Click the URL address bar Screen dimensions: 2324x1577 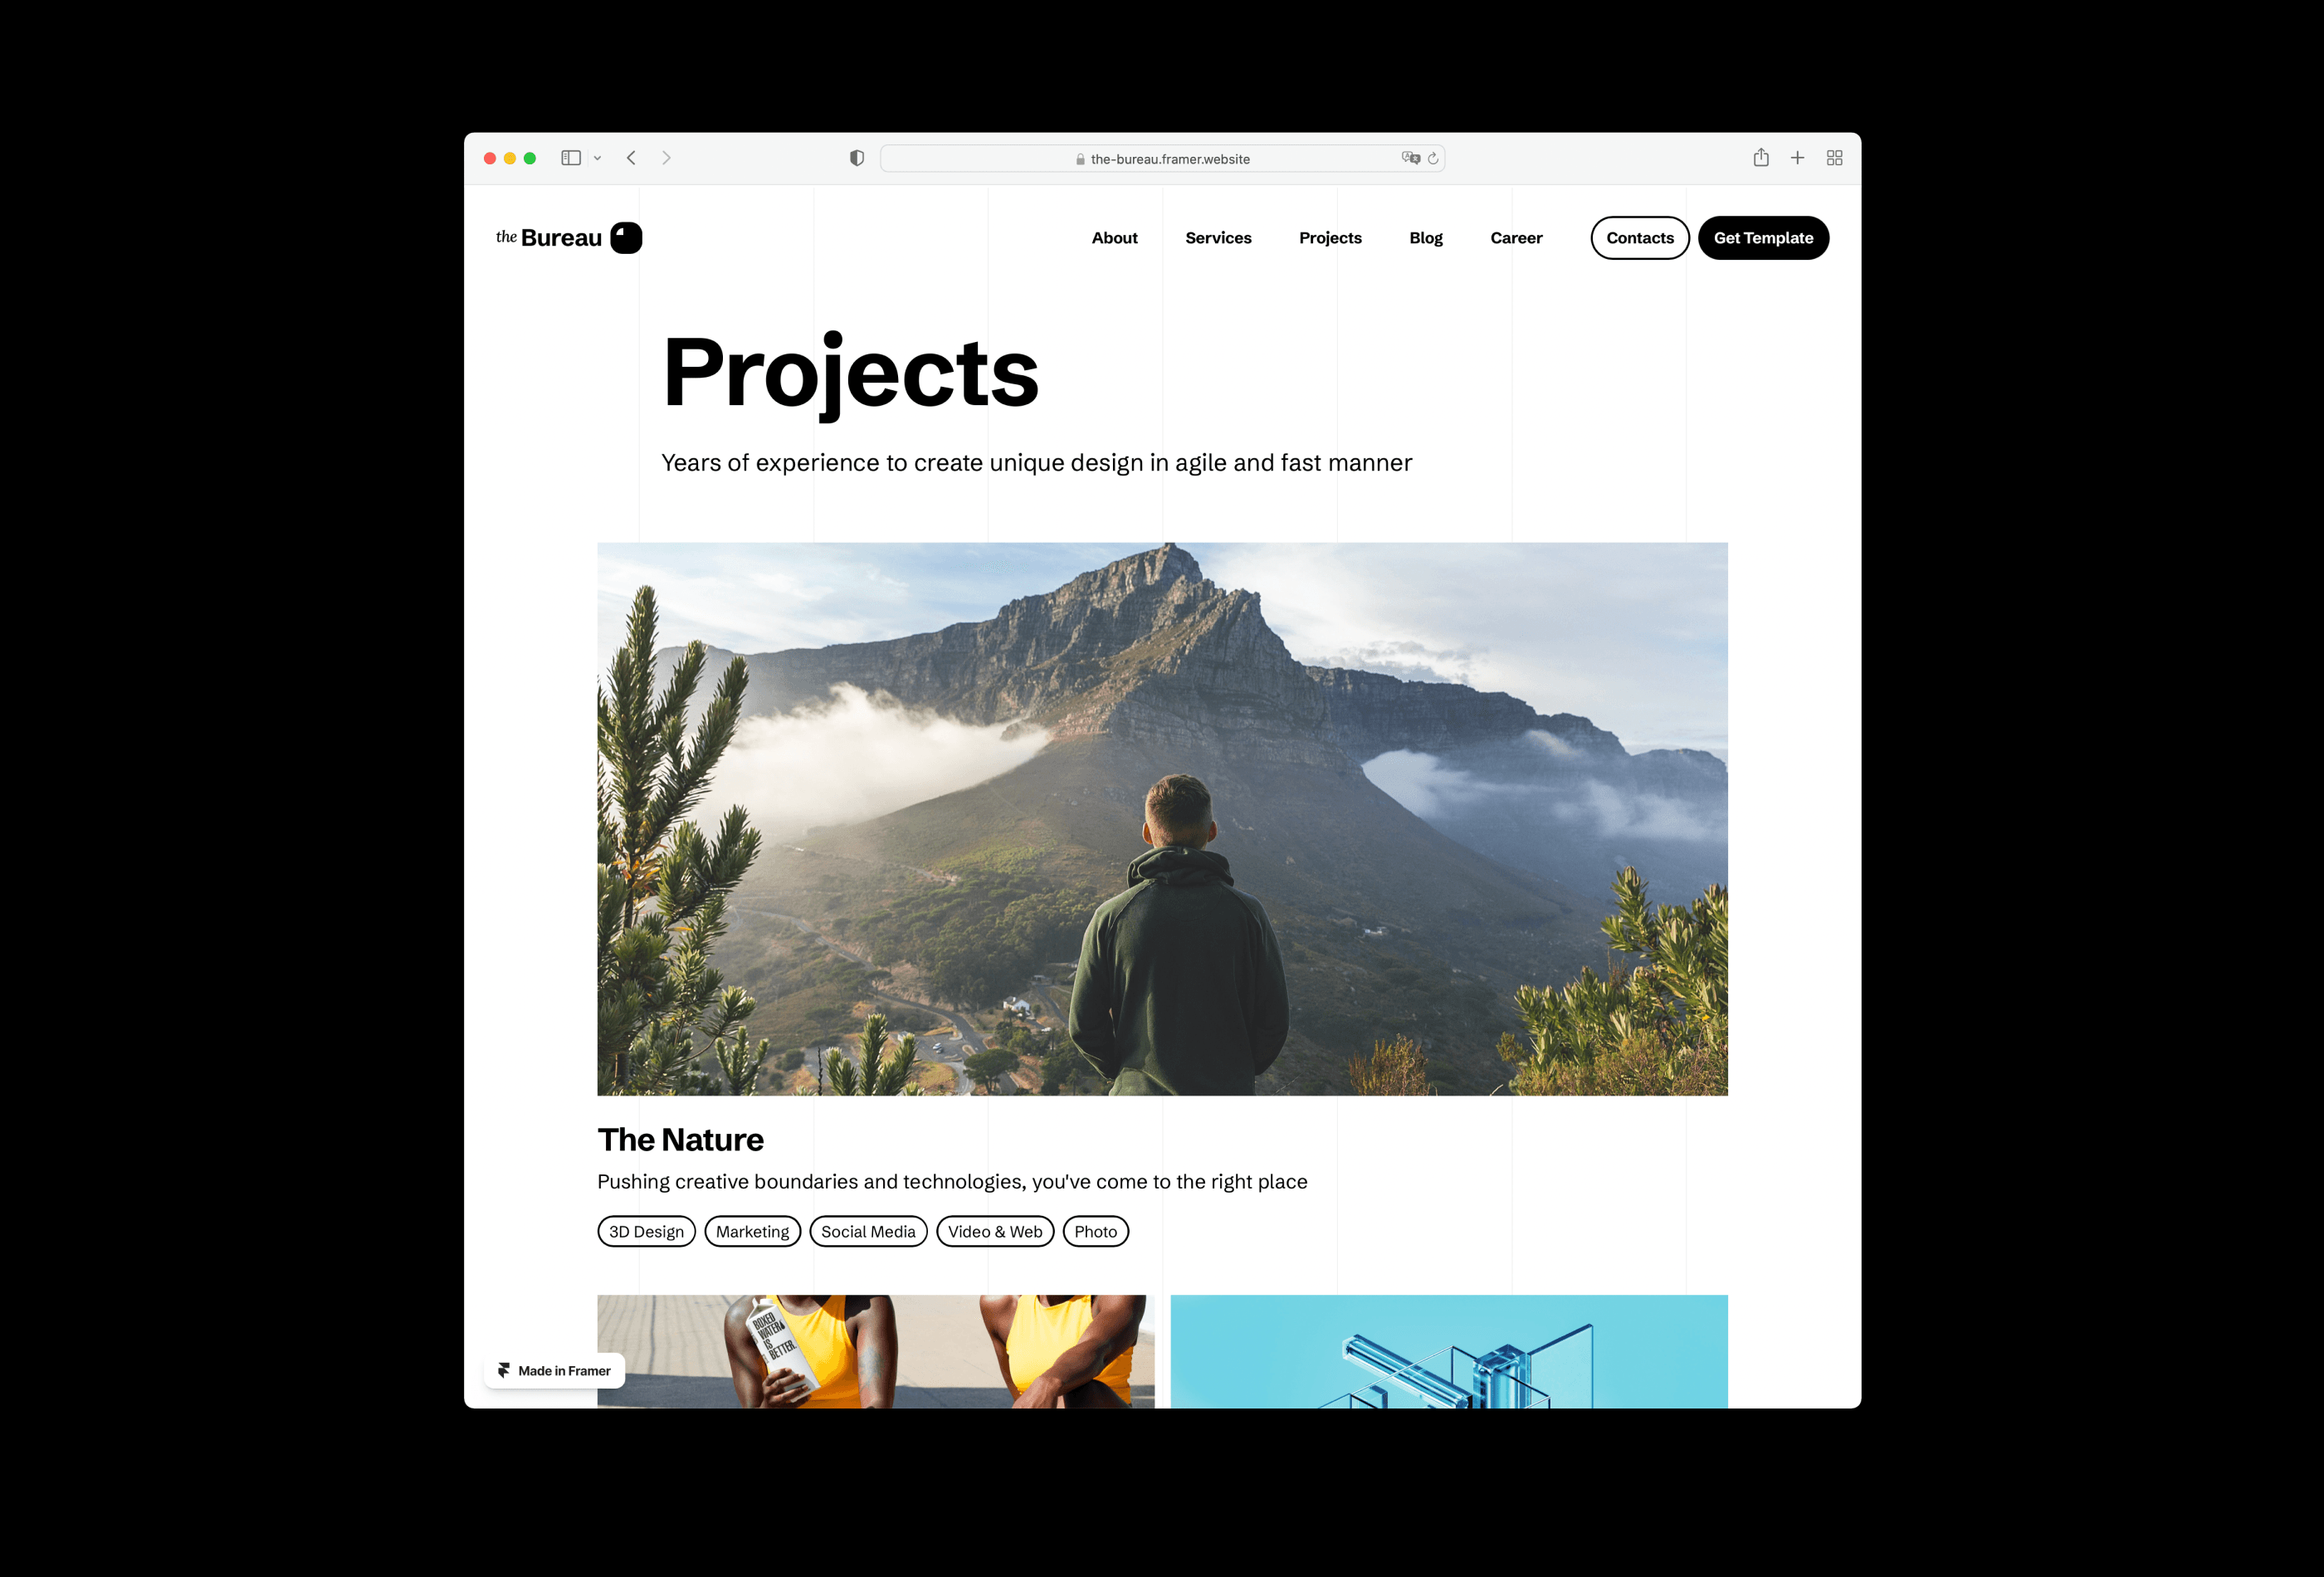[x=1161, y=159]
